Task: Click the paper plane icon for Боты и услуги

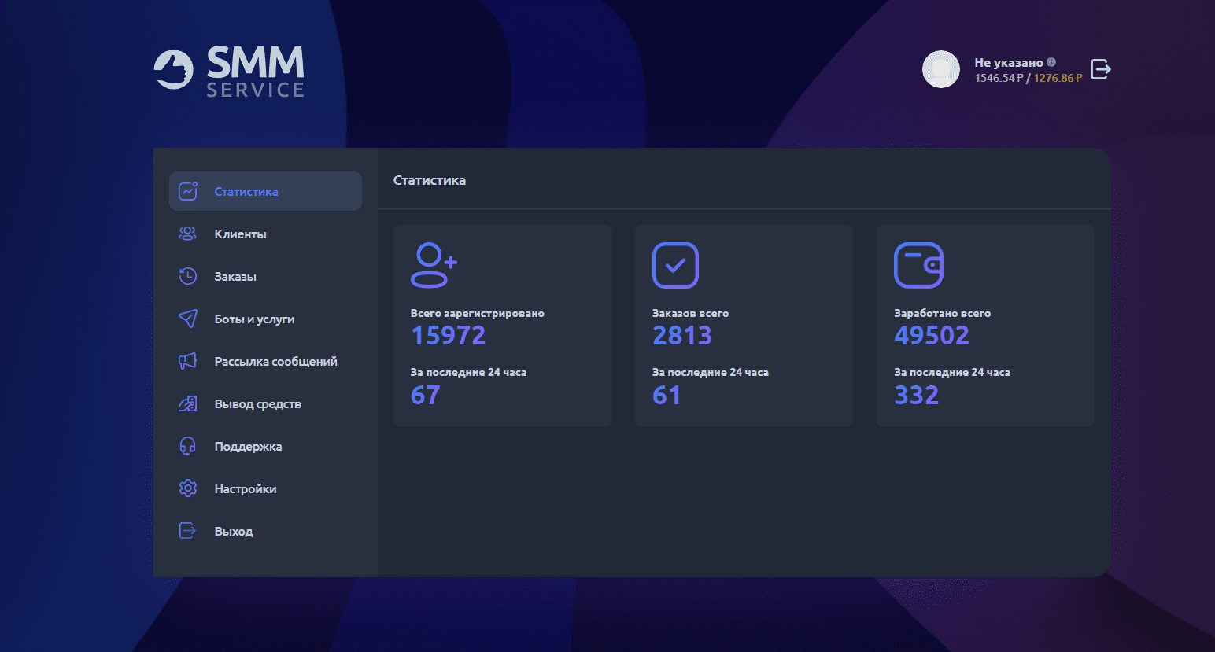Action: 187,319
